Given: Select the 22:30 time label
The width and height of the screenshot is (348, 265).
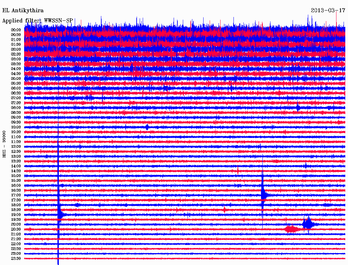Looking at the screenshot, I should tap(16, 249).
